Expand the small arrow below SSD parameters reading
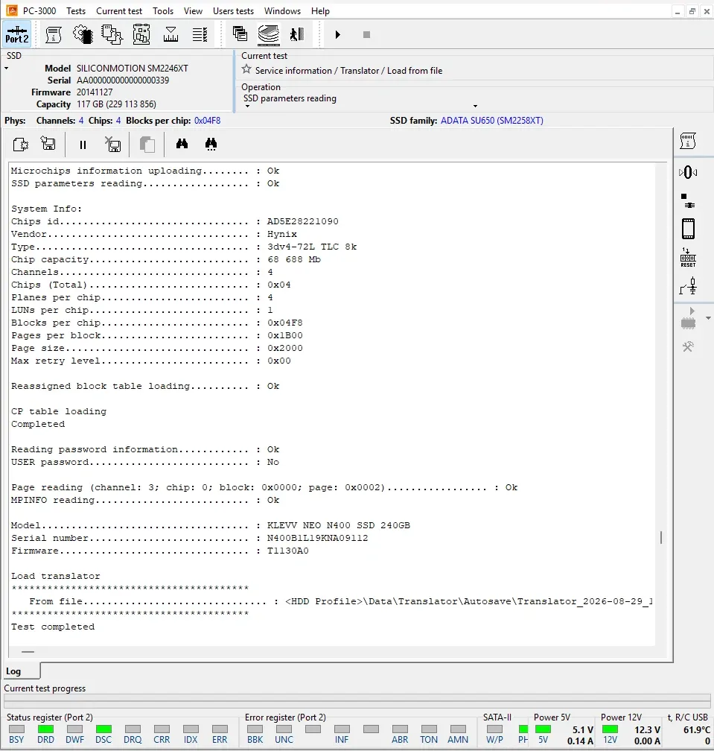This screenshot has height=751, width=714. tap(247, 106)
